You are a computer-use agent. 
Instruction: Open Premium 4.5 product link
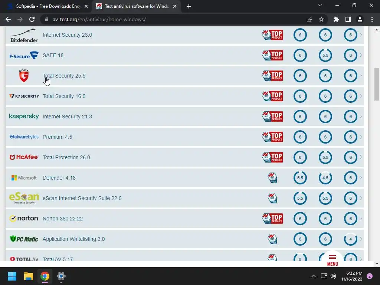pos(58,137)
